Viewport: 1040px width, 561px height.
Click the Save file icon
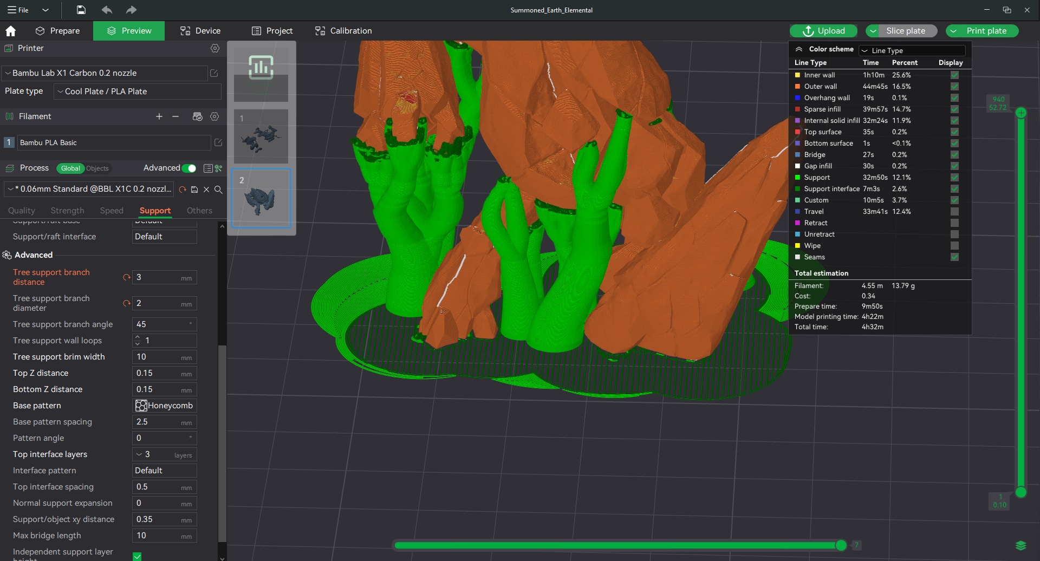81,10
